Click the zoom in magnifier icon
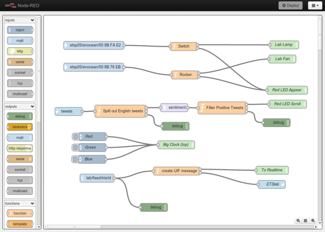 pyautogui.click(x=313, y=221)
